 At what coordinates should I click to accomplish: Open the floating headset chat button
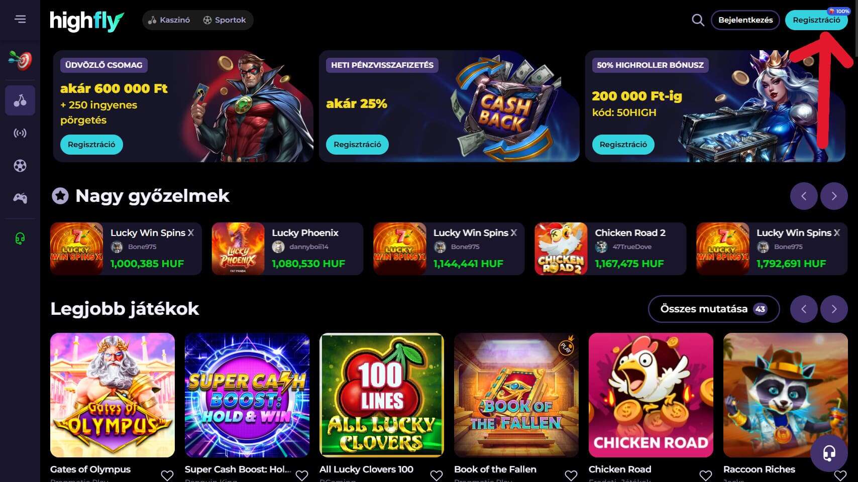point(829,453)
